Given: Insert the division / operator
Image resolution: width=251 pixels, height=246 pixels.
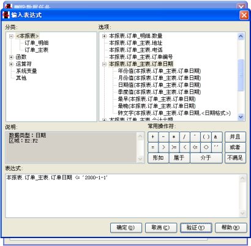Looking at the screenshot, I should tap(185, 137).
